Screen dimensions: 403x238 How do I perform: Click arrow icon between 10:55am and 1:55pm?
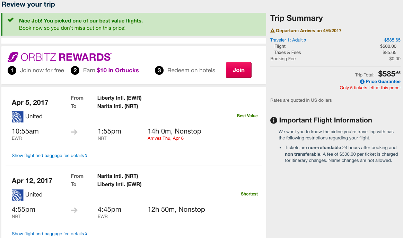pos(74,132)
